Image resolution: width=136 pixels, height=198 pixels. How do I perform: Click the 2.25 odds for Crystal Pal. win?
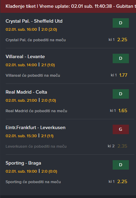pyautogui.click(x=122, y=40)
